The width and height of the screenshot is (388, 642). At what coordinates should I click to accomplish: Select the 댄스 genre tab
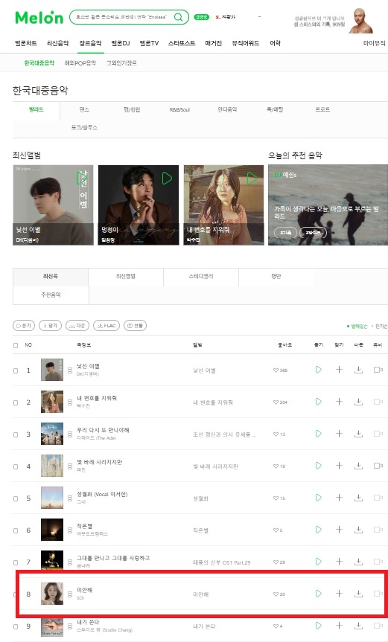84,109
